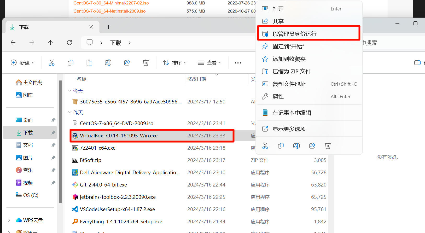Image resolution: width=425 pixels, height=233 pixels.
Task: Click the Paste icon in Explorer toolbar
Action: click(x=89, y=63)
